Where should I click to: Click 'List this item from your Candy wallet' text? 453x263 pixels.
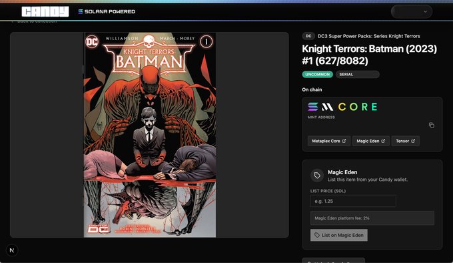368,180
